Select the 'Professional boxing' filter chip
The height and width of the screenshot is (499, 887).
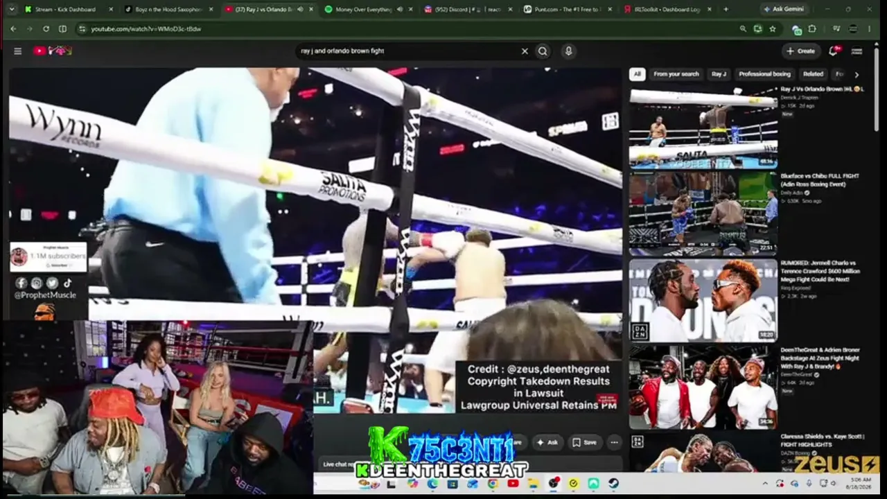point(764,74)
